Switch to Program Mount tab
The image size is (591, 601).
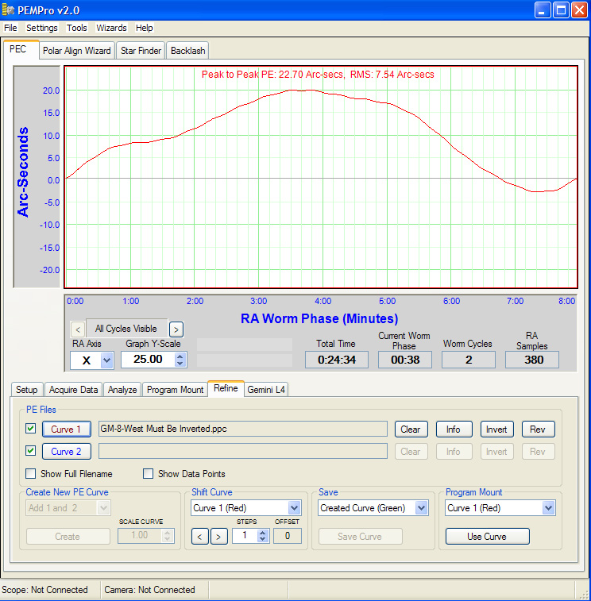point(175,390)
